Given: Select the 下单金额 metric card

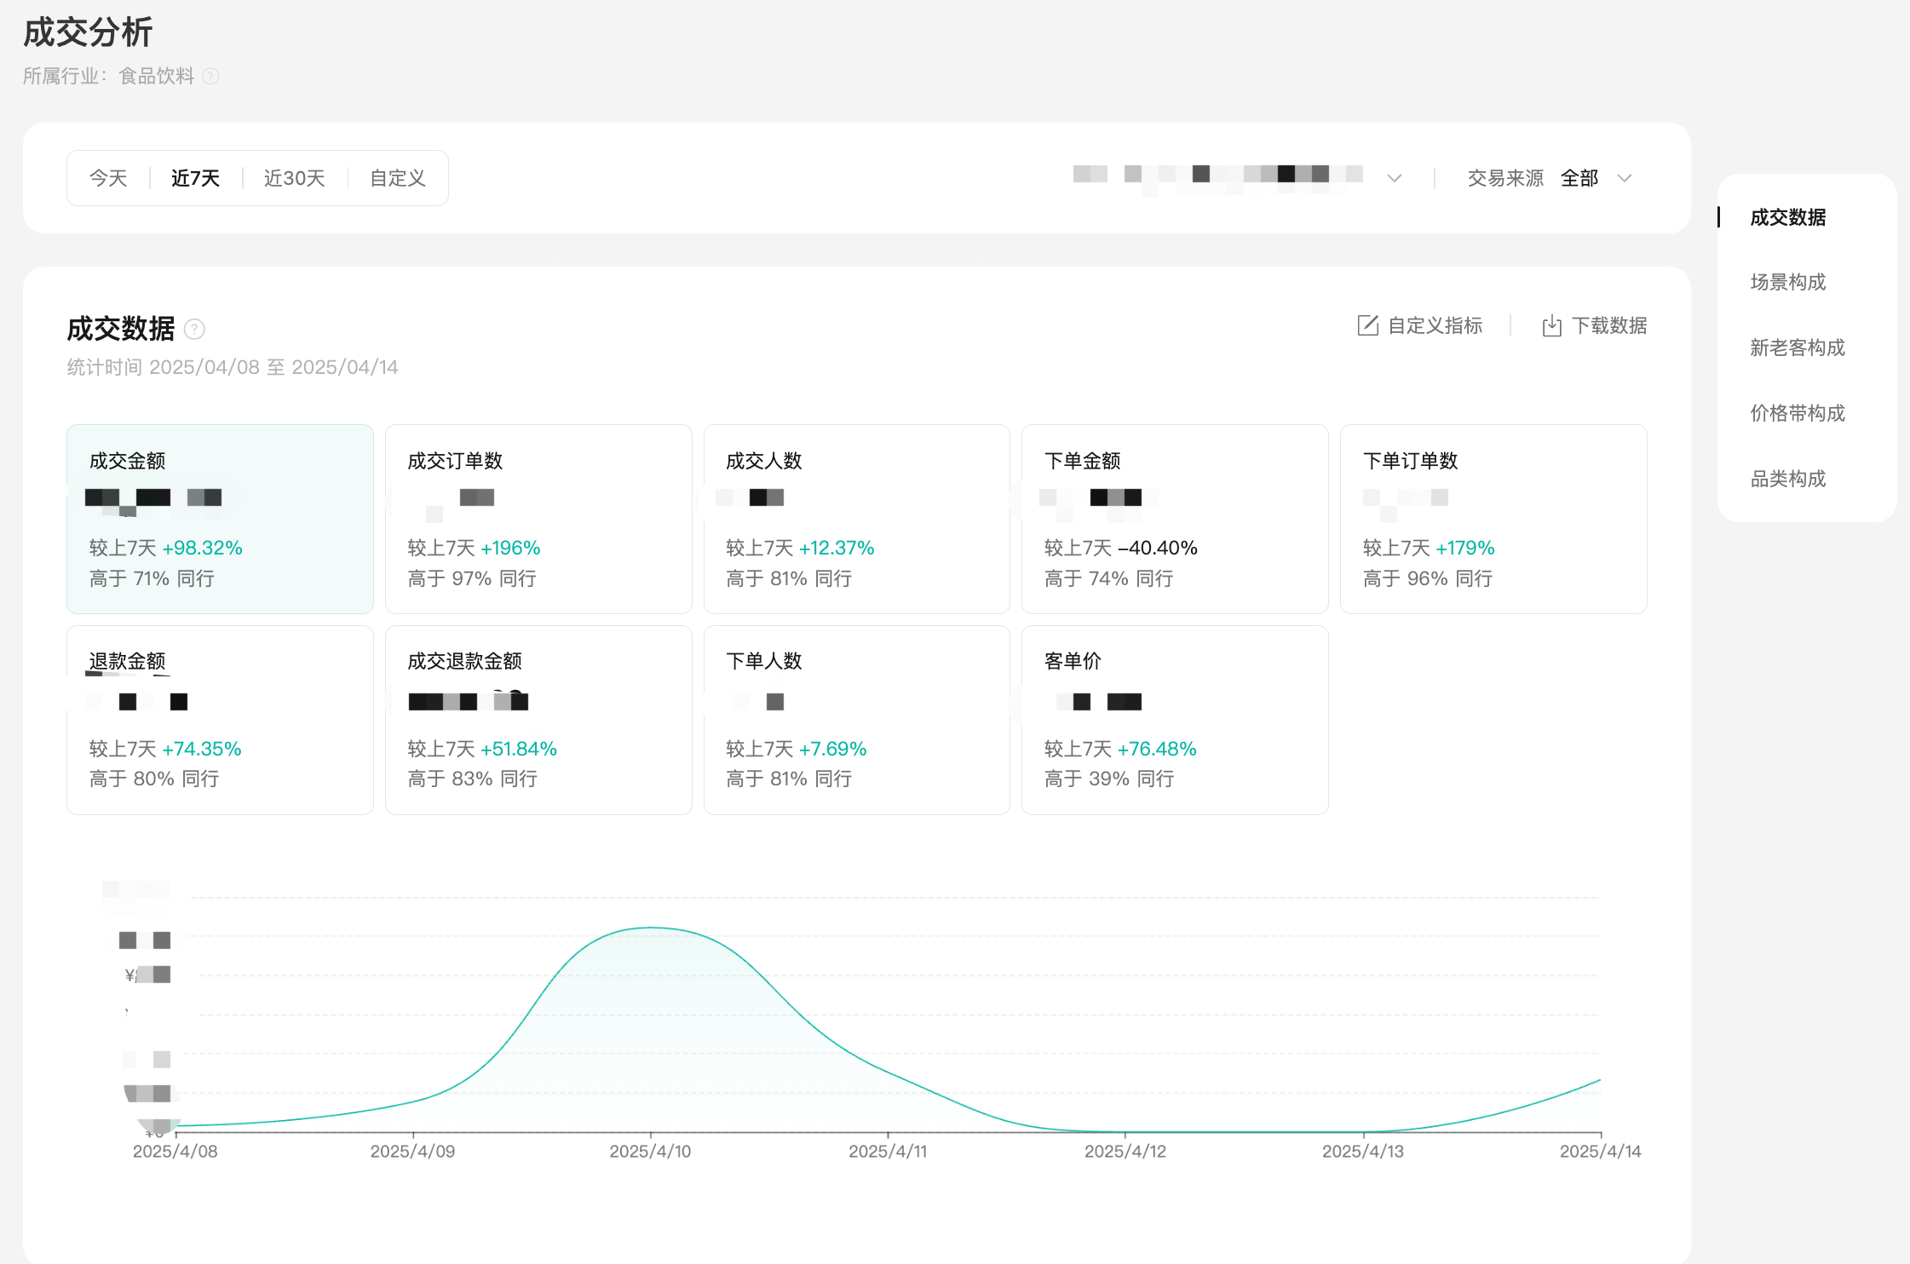Looking at the screenshot, I should (x=1174, y=519).
